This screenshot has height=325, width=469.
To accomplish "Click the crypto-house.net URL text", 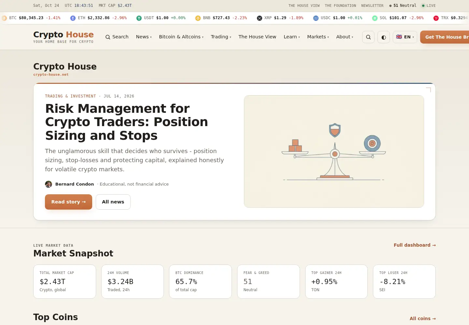I will coord(51,74).
